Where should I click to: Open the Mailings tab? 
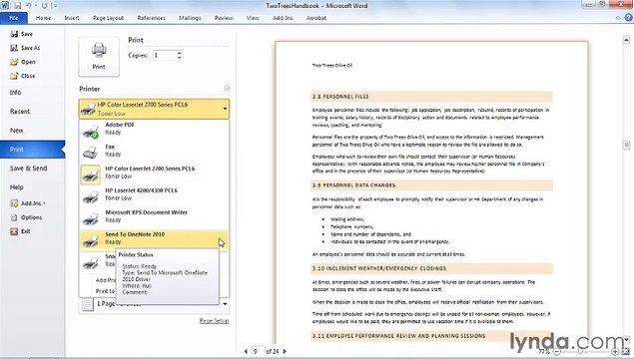pyautogui.click(x=190, y=18)
